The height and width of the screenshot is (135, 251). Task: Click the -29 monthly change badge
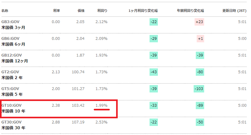coord(154,38)
